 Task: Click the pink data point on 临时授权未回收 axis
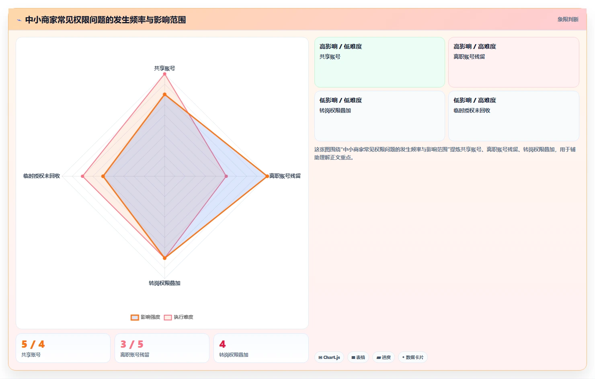[x=82, y=176]
